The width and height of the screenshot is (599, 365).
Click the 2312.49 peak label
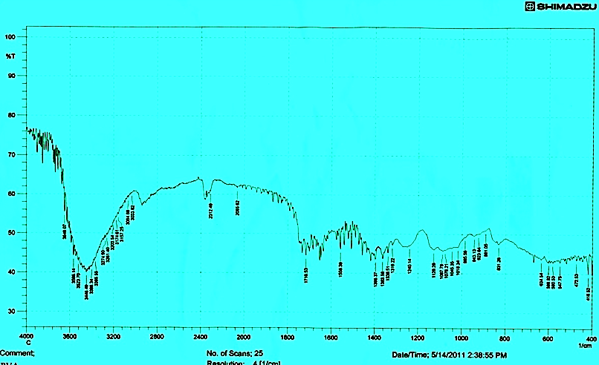210,210
